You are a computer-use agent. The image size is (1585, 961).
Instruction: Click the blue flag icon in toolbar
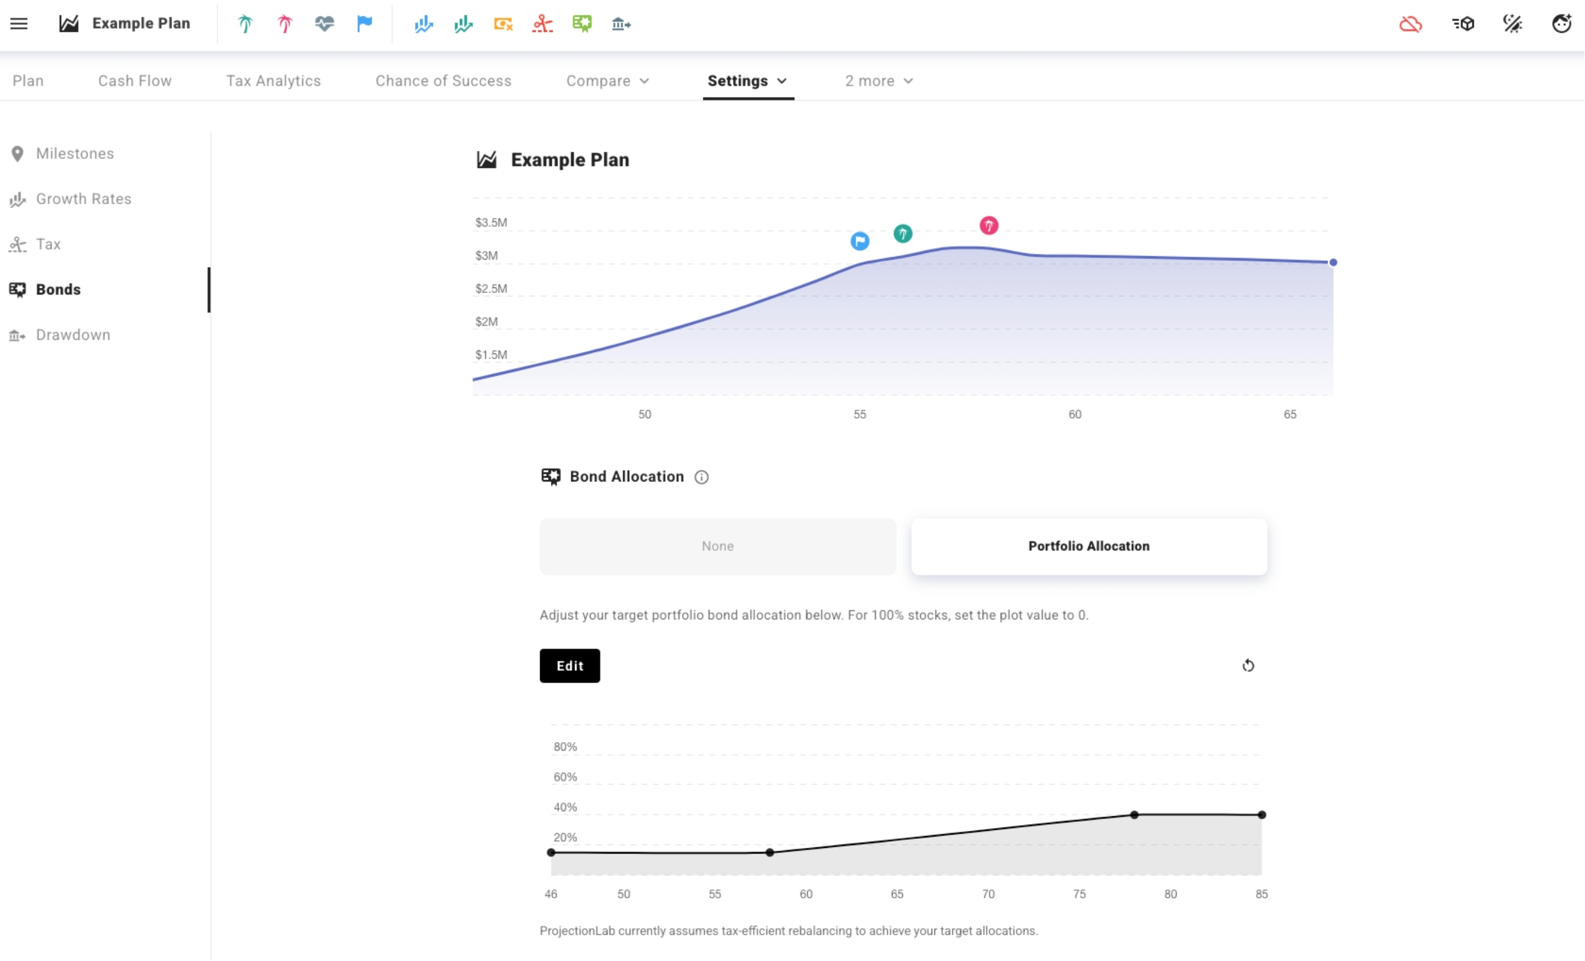365,24
